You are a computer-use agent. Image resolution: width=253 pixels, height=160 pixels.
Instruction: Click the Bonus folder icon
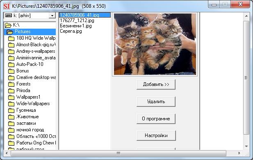point(11,71)
